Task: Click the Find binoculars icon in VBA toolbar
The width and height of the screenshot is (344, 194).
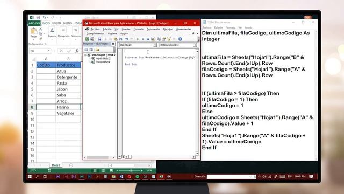Action: point(120,39)
